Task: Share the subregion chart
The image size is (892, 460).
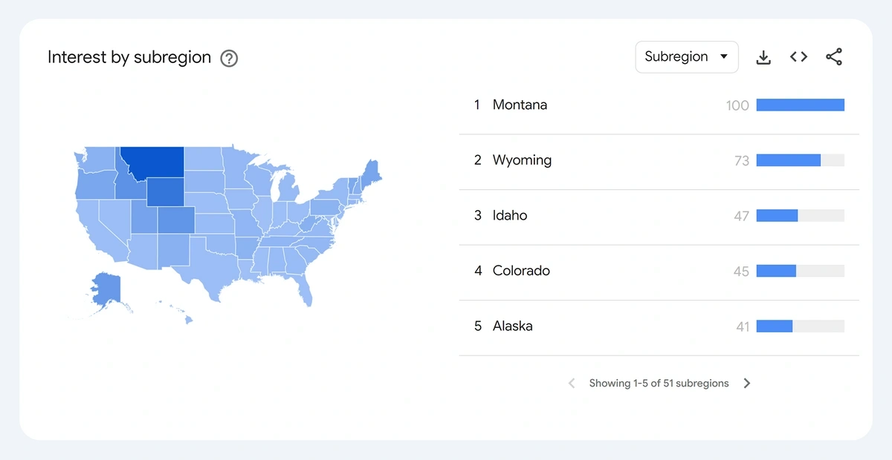Action: (x=834, y=57)
